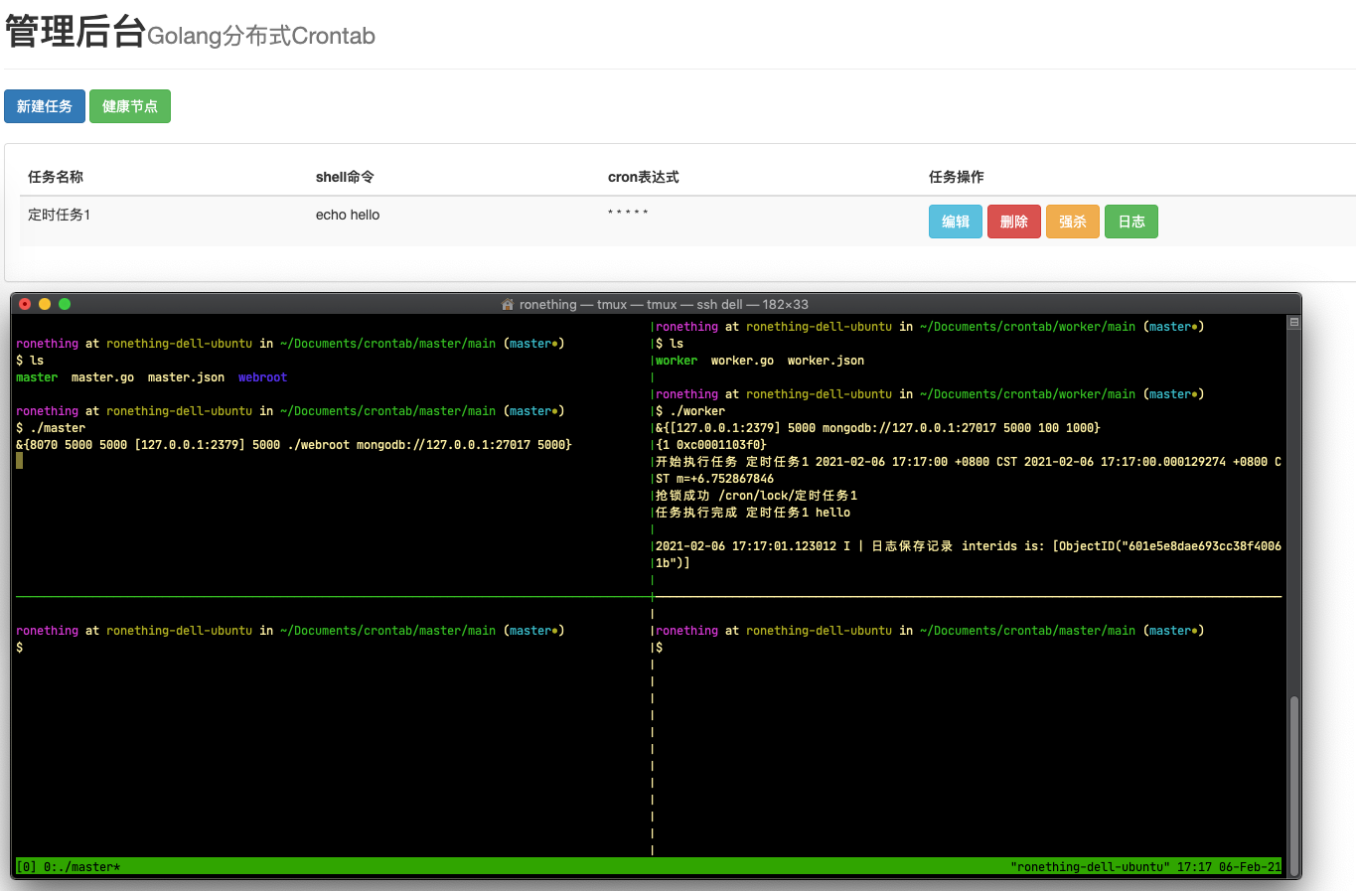Click the 新建任务 button
1356x891 pixels.
pyautogui.click(x=45, y=106)
